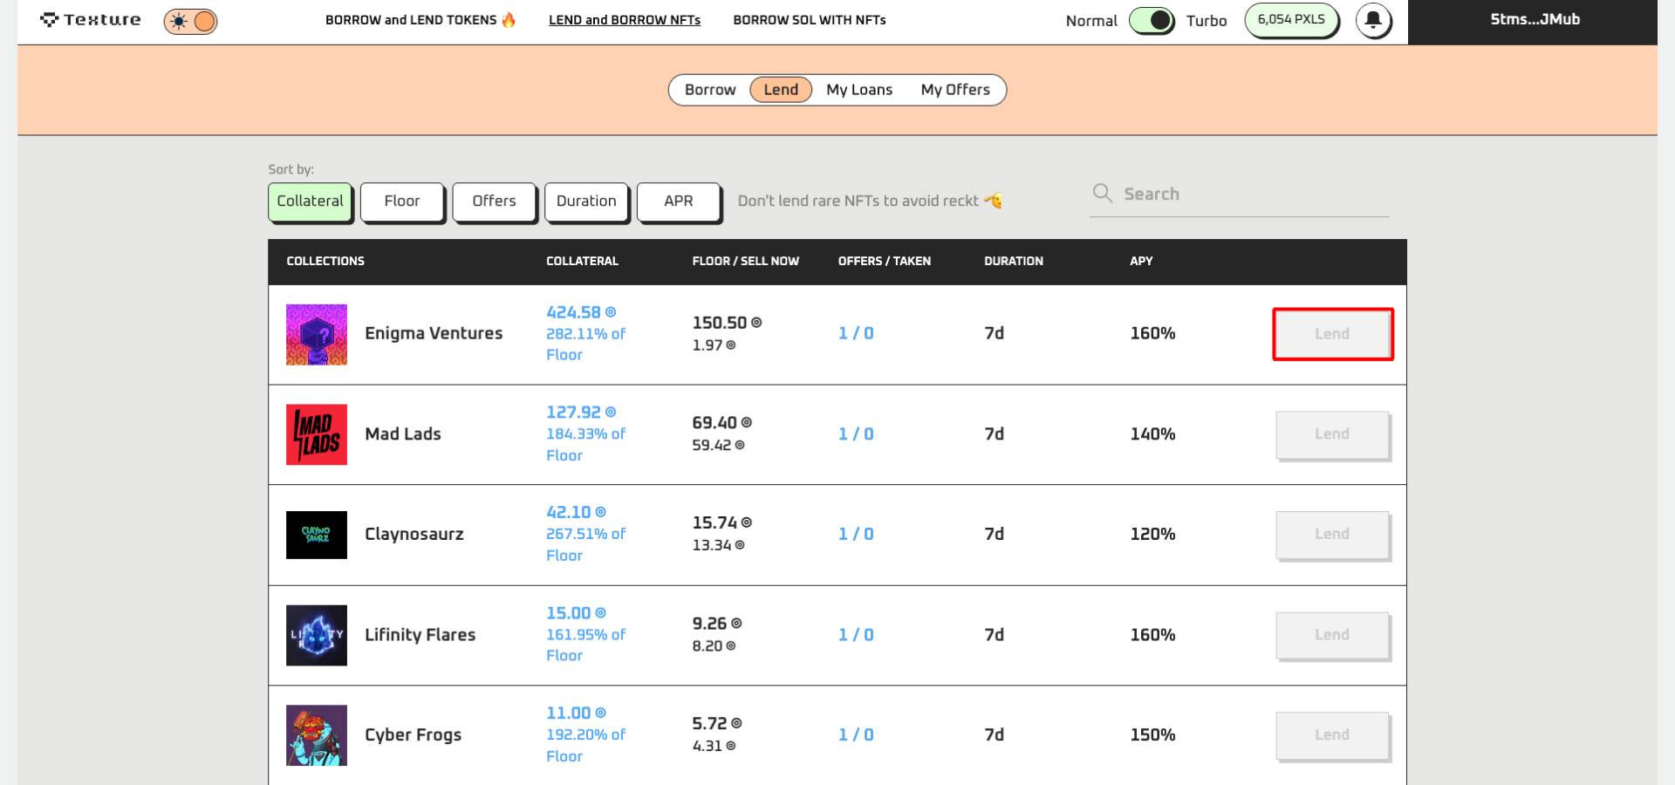
Task: Click the DURATION column header
Action: [1013, 261]
